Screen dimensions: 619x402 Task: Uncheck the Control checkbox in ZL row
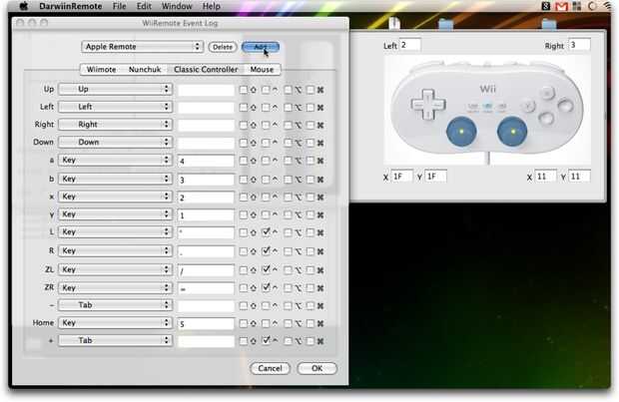[266, 269]
